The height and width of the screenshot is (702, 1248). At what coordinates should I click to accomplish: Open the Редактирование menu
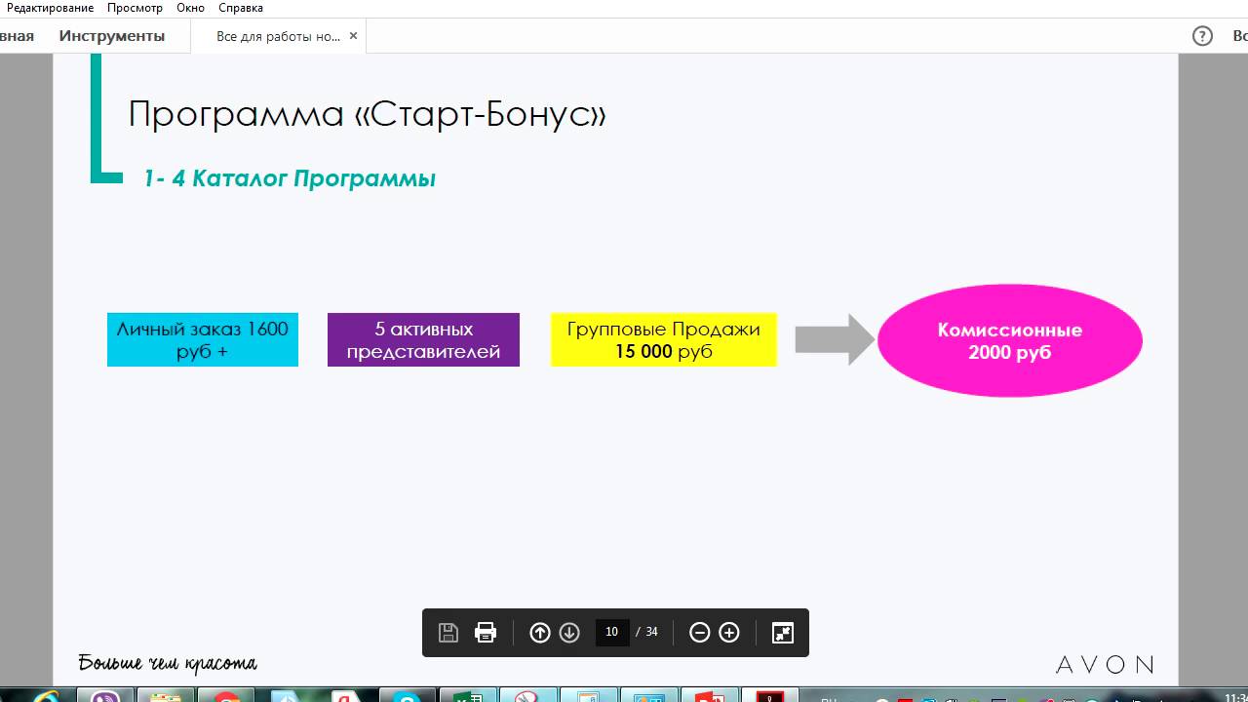point(51,8)
